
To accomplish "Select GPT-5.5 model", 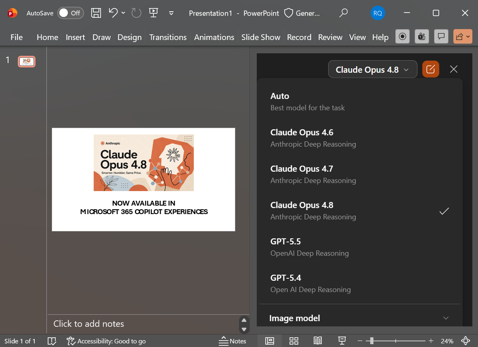I will click(360, 247).
